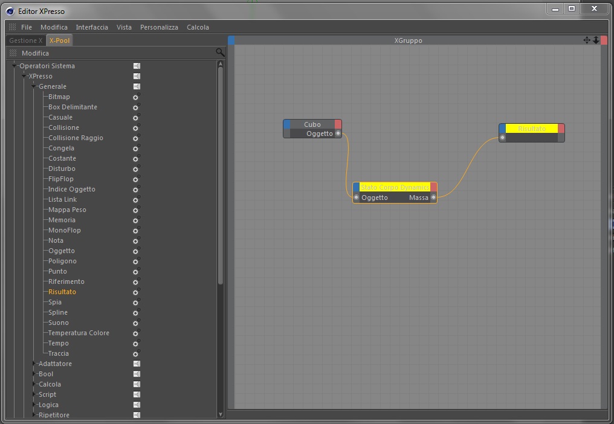Collapse the Generale folder
Viewport: 614px width, 424px height.
pos(34,86)
